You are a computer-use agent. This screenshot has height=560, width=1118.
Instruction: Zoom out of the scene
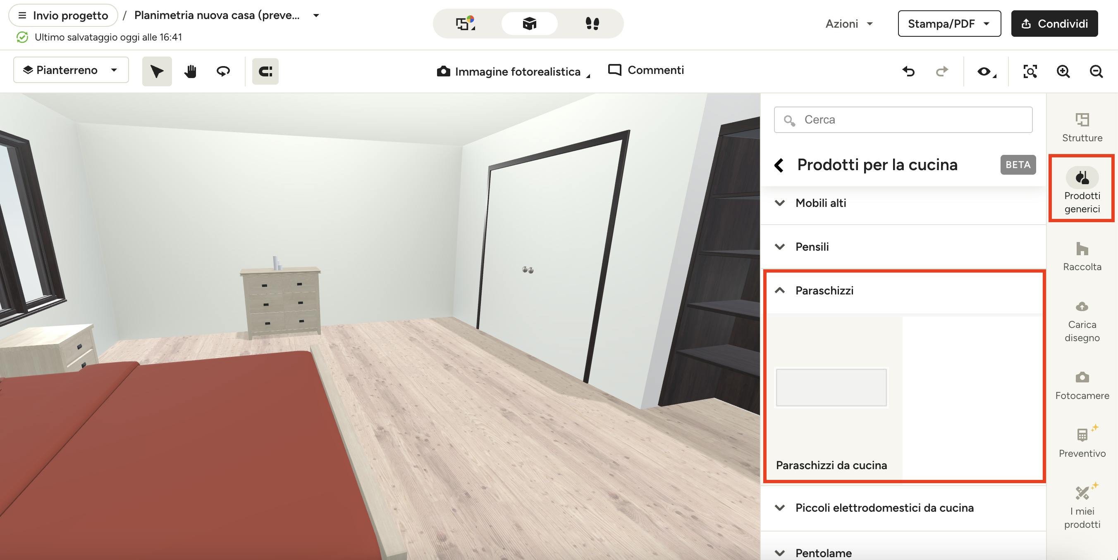pyautogui.click(x=1096, y=71)
